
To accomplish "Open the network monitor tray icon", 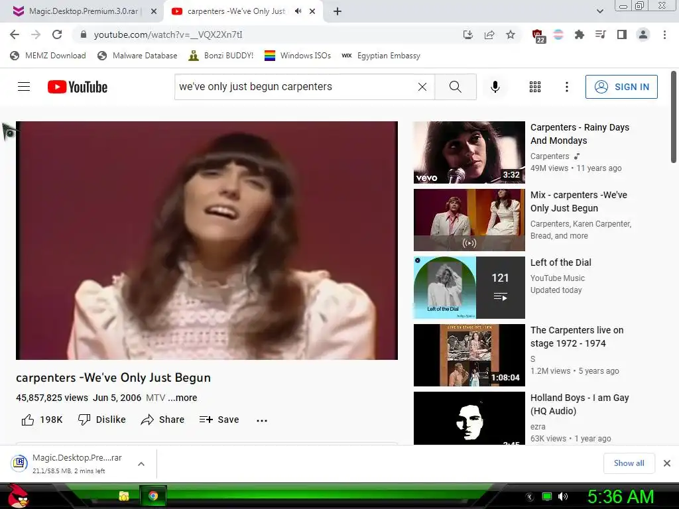I will click(x=547, y=496).
